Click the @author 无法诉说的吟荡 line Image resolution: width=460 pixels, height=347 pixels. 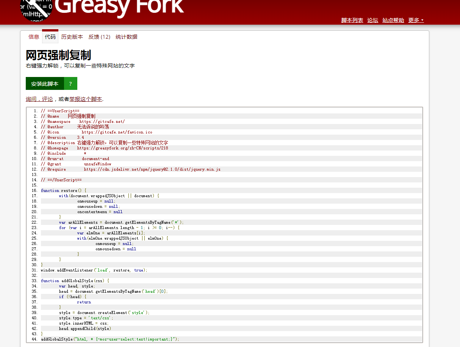tap(75, 127)
